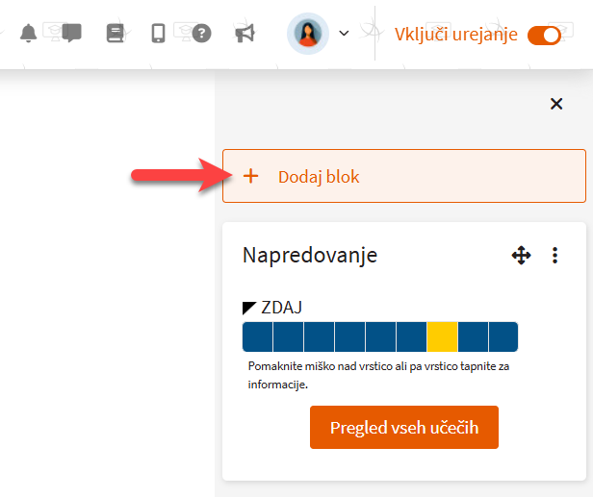Click the move icon on Napredovanje block
593x497 pixels.
coord(521,256)
